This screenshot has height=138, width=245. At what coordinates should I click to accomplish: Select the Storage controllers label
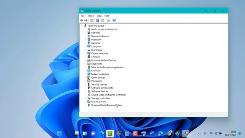[x=101, y=98]
